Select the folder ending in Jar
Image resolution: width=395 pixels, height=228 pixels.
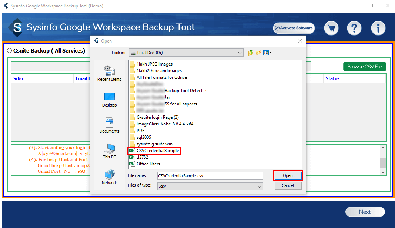click(150, 97)
